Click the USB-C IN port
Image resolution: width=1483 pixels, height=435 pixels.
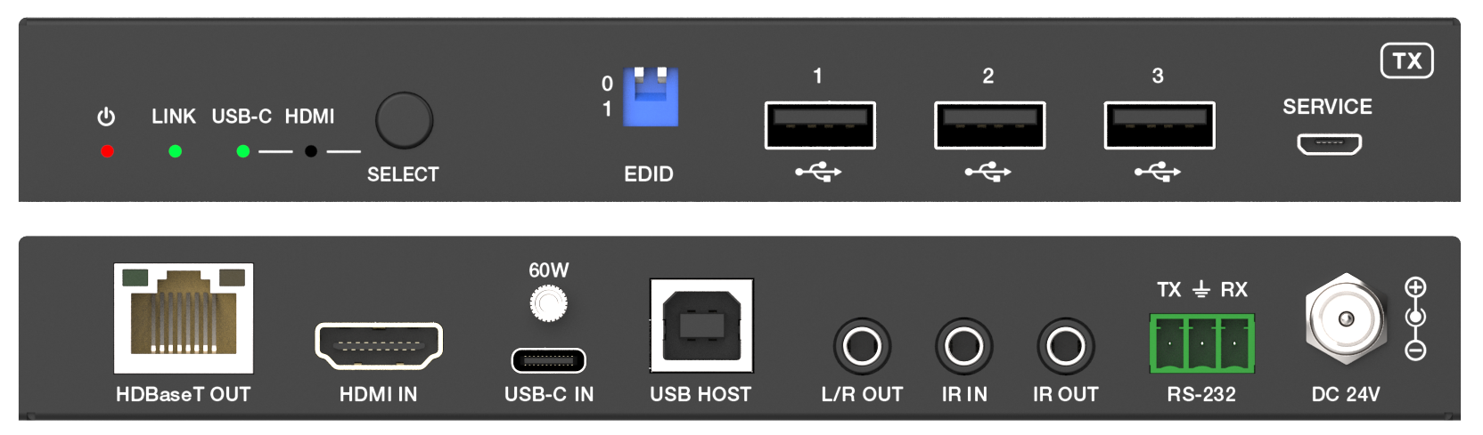click(x=548, y=360)
